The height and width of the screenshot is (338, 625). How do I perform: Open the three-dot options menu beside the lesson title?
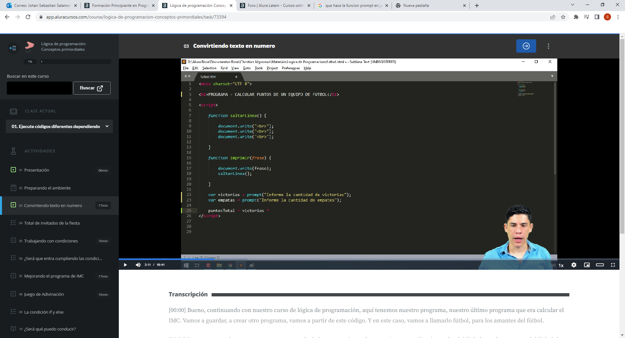pyautogui.click(x=549, y=46)
